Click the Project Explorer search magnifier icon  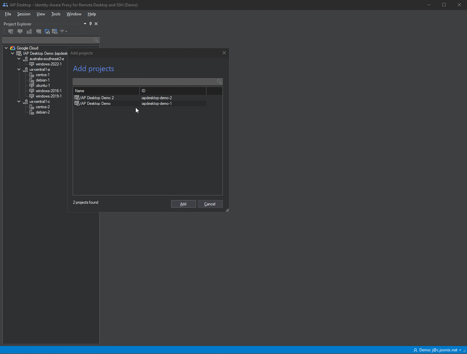(x=96, y=40)
